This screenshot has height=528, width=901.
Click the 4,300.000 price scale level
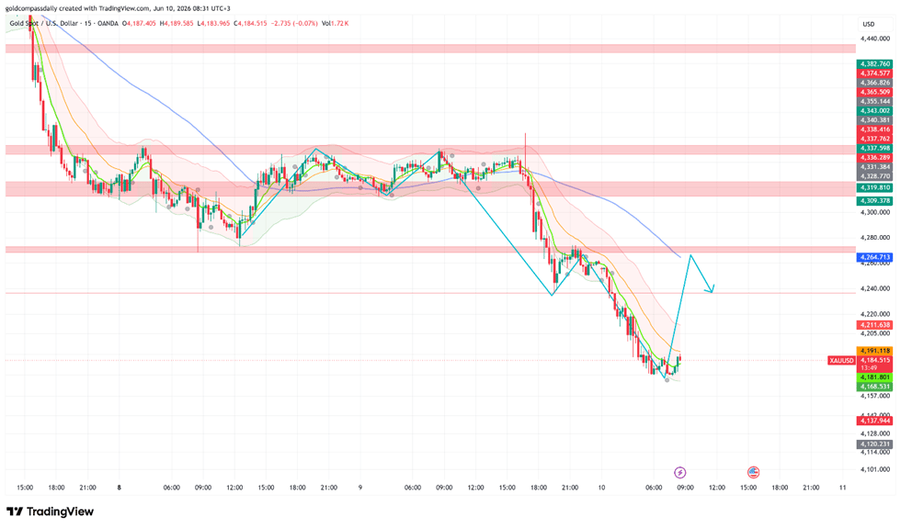pyautogui.click(x=874, y=212)
